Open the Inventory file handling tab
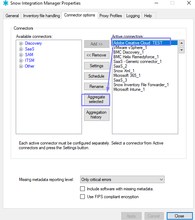The image size is (195, 220). click(x=42, y=16)
